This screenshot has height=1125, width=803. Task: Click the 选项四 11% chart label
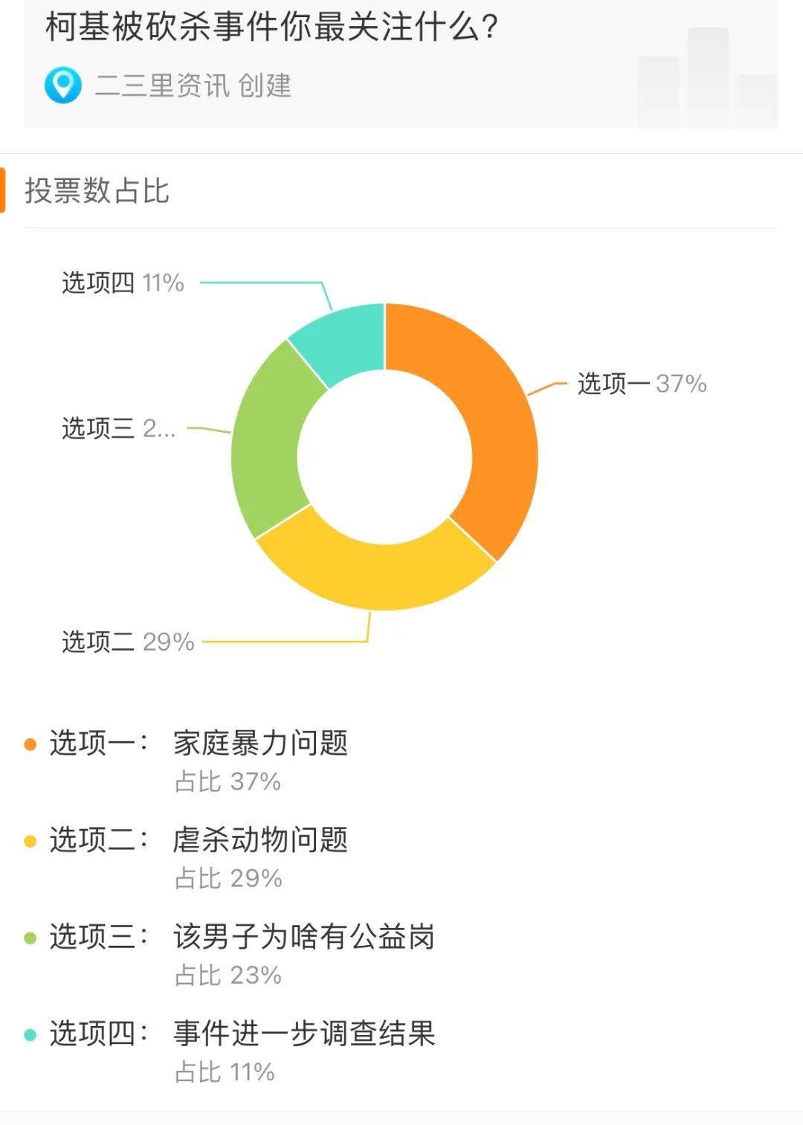pyautogui.click(x=123, y=283)
